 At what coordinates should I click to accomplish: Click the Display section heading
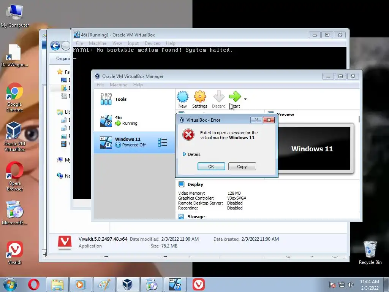(x=195, y=184)
